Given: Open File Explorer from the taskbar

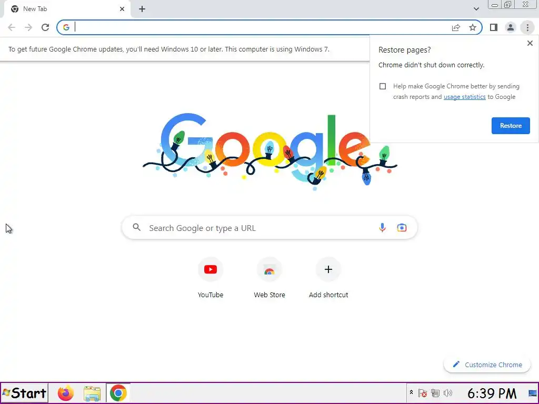Looking at the screenshot, I should point(92,393).
